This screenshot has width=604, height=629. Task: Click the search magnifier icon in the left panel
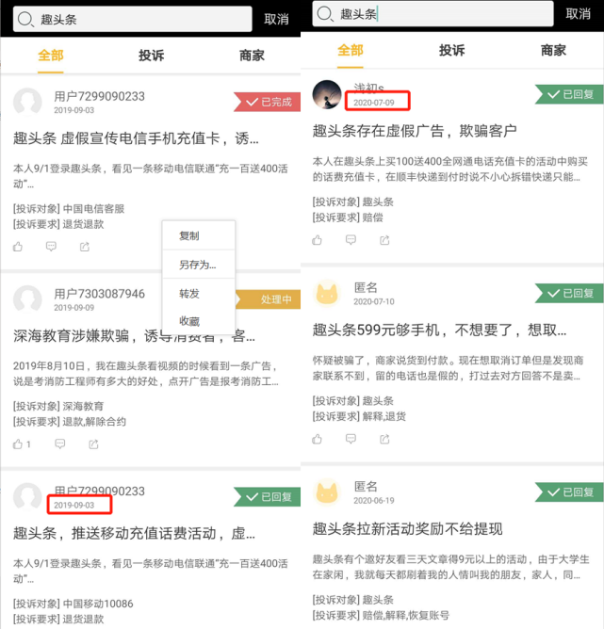click(25, 19)
